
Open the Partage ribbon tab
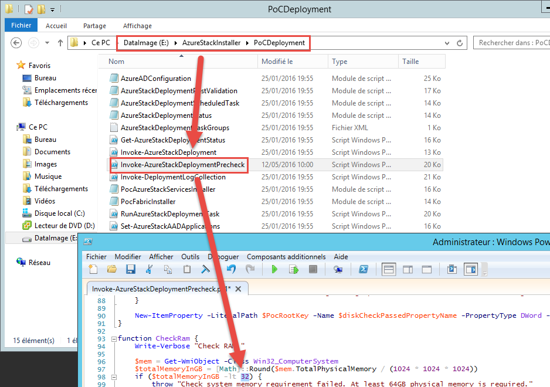click(94, 26)
